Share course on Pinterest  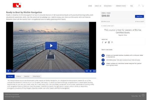112,42
